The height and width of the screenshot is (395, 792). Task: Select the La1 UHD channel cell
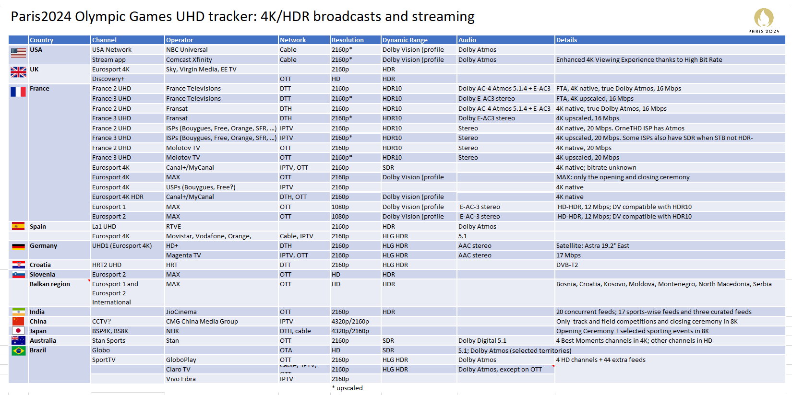click(128, 227)
